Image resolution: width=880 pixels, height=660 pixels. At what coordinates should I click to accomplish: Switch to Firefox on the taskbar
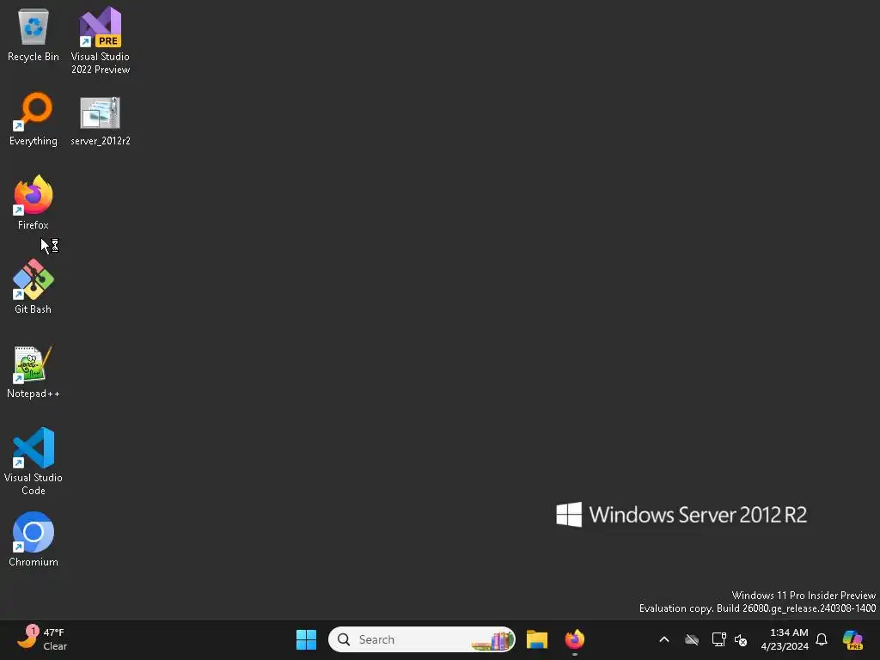point(575,639)
